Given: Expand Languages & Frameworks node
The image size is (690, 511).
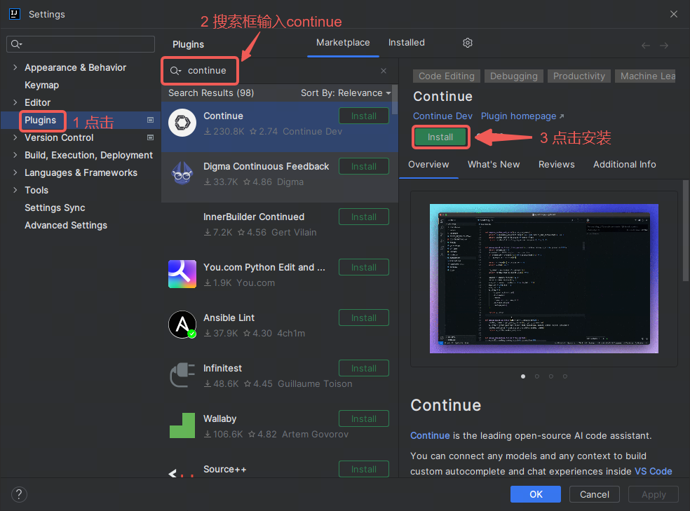Looking at the screenshot, I should pyautogui.click(x=15, y=173).
